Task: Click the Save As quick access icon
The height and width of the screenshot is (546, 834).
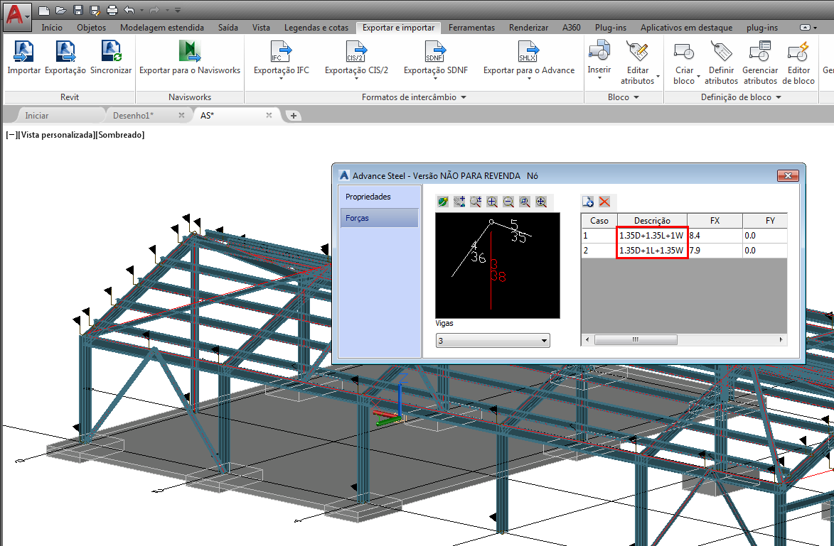Action: click(x=95, y=9)
